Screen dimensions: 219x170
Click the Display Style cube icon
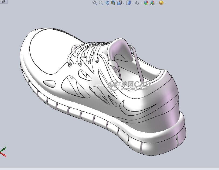129,3
